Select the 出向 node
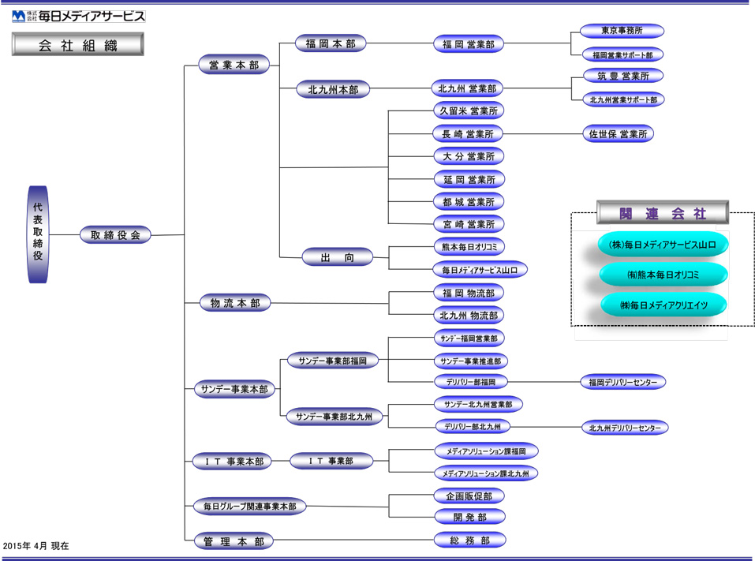The height and width of the screenshot is (561, 755). 338,257
